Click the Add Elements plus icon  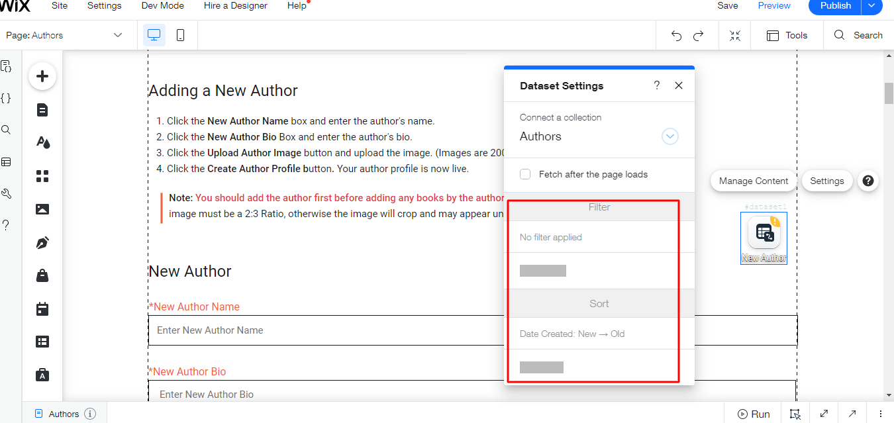(x=42, y=76)
